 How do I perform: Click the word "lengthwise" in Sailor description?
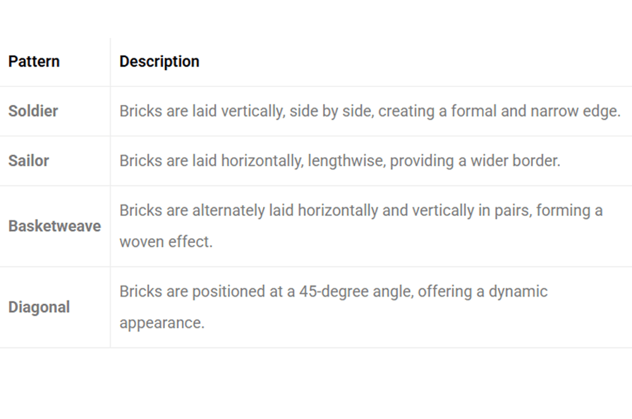346,161
